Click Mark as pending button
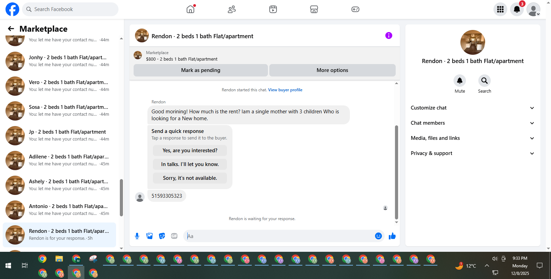Viewport: 551px width, 279px height. click(x=201, y=70)
